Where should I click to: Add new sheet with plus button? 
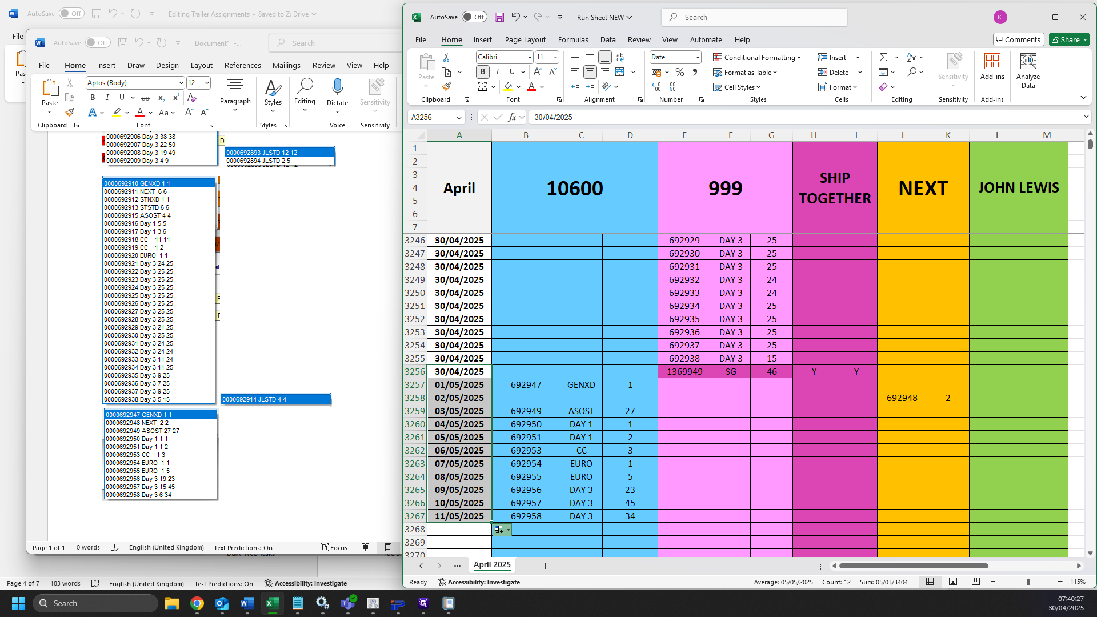[x=545, y=566]
